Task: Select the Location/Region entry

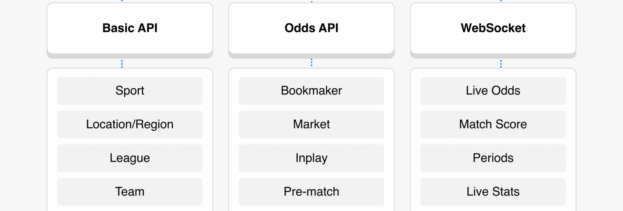Action: (130, 124)
